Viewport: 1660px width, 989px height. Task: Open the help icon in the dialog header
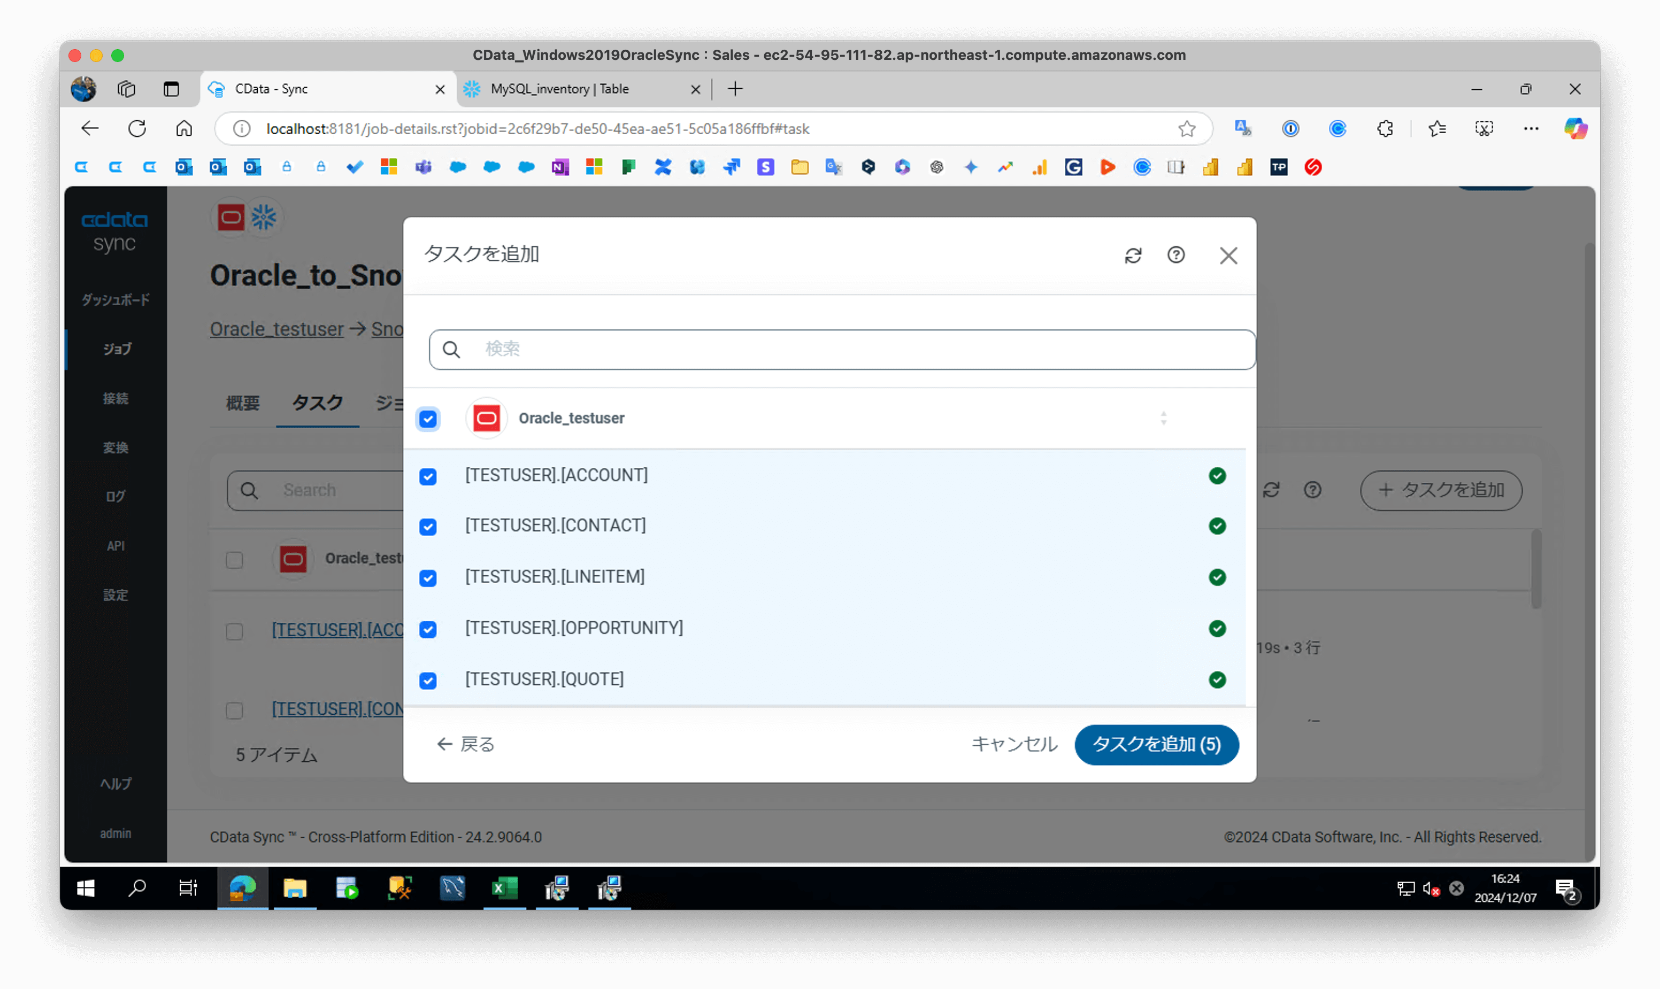(x=1176, y=255)
